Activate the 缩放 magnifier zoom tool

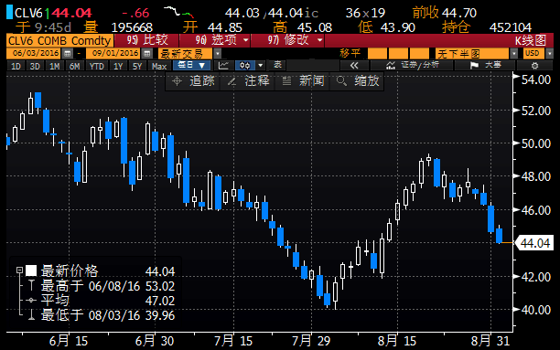pos(357,81)
